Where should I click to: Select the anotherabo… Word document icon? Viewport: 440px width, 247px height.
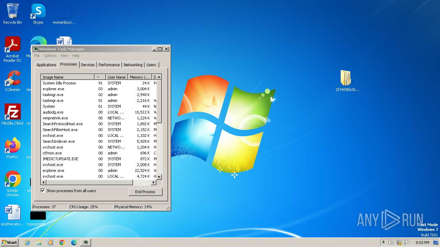[12, 215]
